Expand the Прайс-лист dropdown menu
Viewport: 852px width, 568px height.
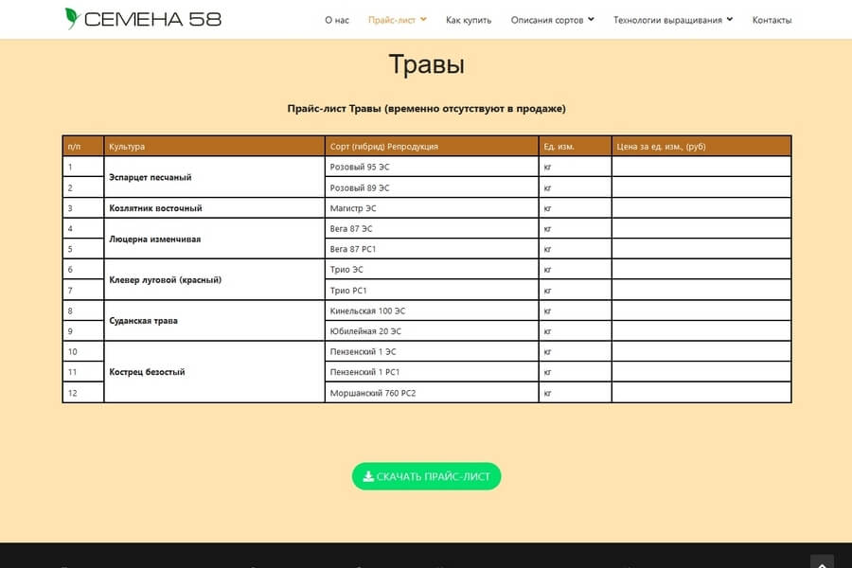point(397,20)
